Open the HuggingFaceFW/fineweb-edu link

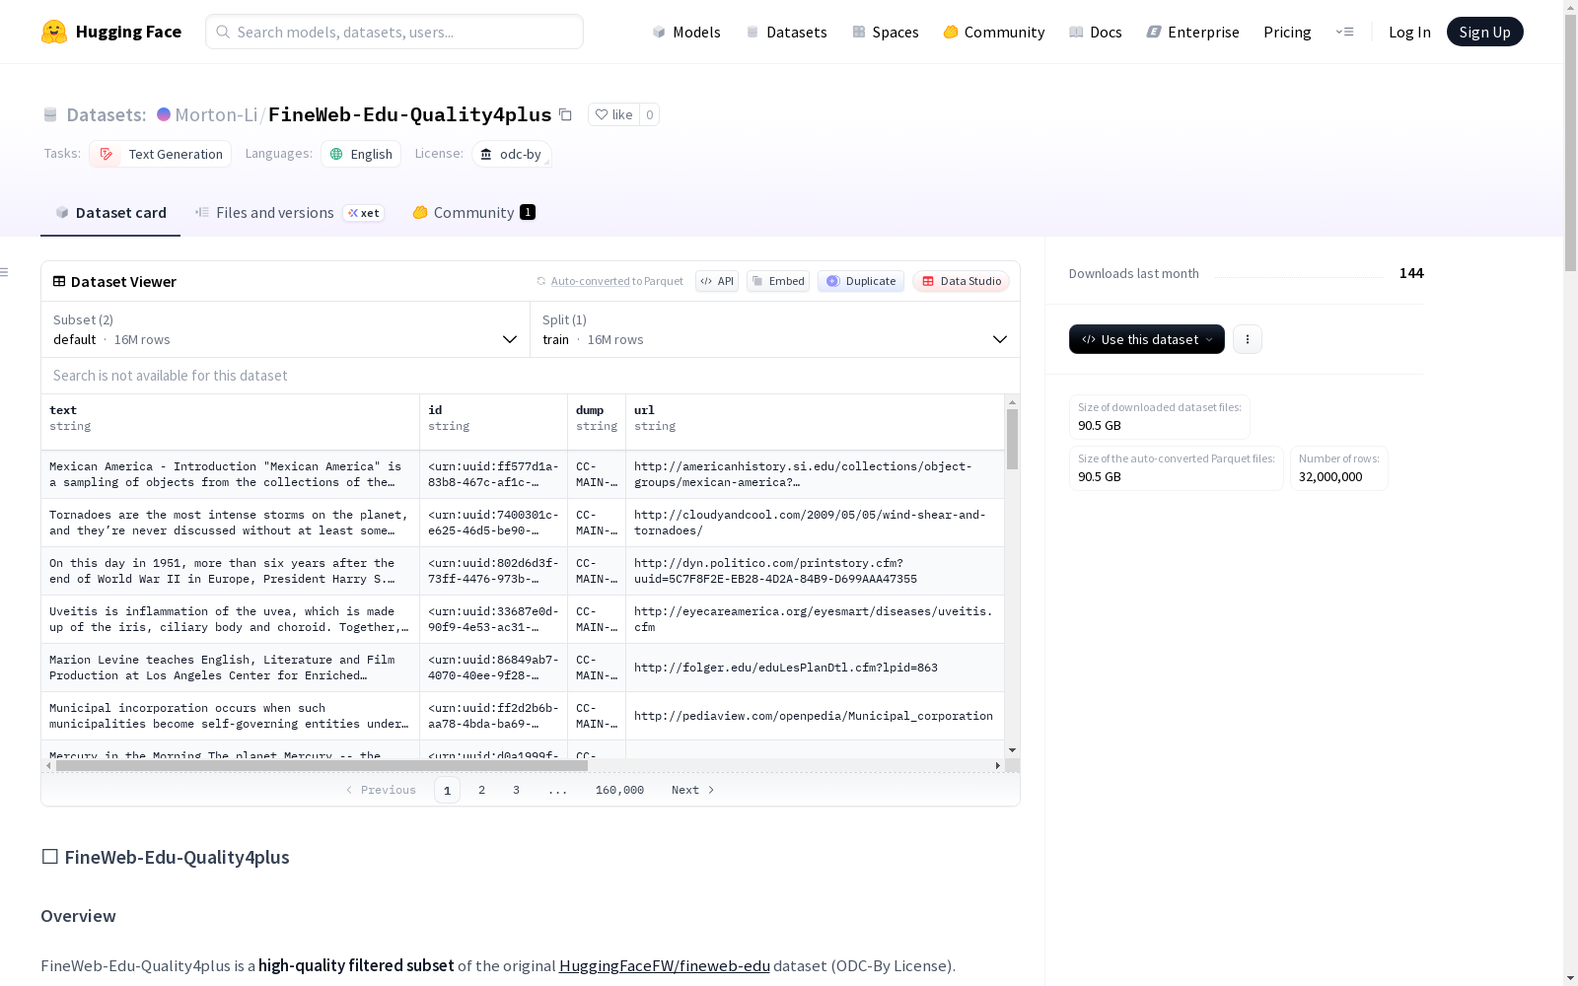click(665, 965)
